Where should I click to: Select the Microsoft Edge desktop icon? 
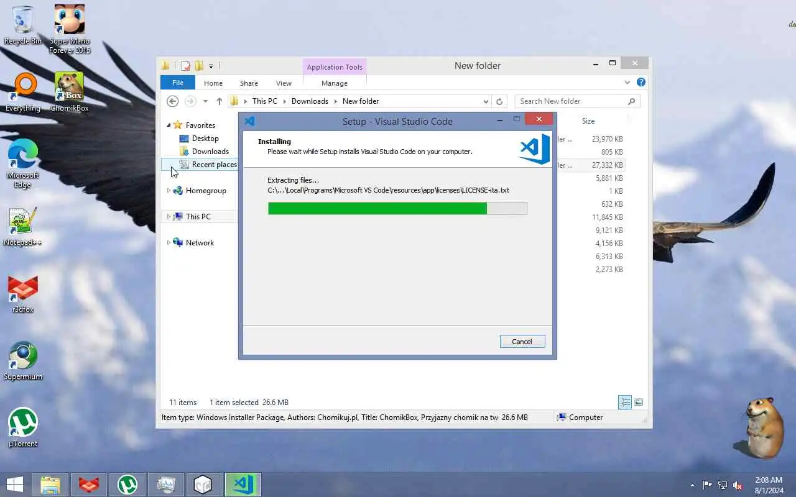click(x=23, y=163)
